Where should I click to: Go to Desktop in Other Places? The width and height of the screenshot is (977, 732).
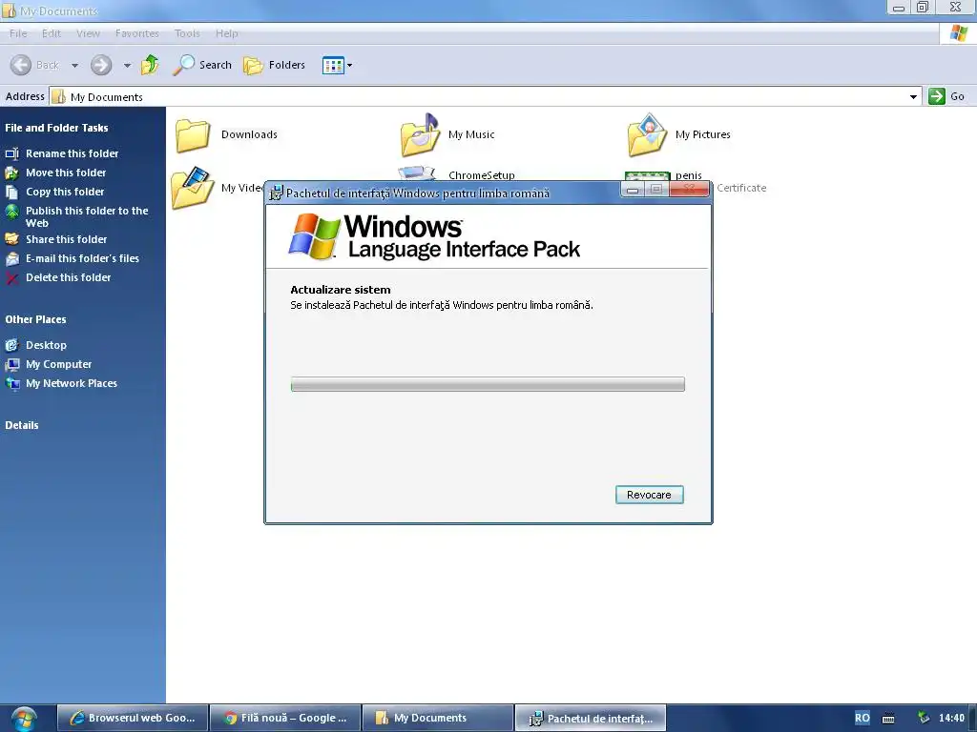point(46,345)
